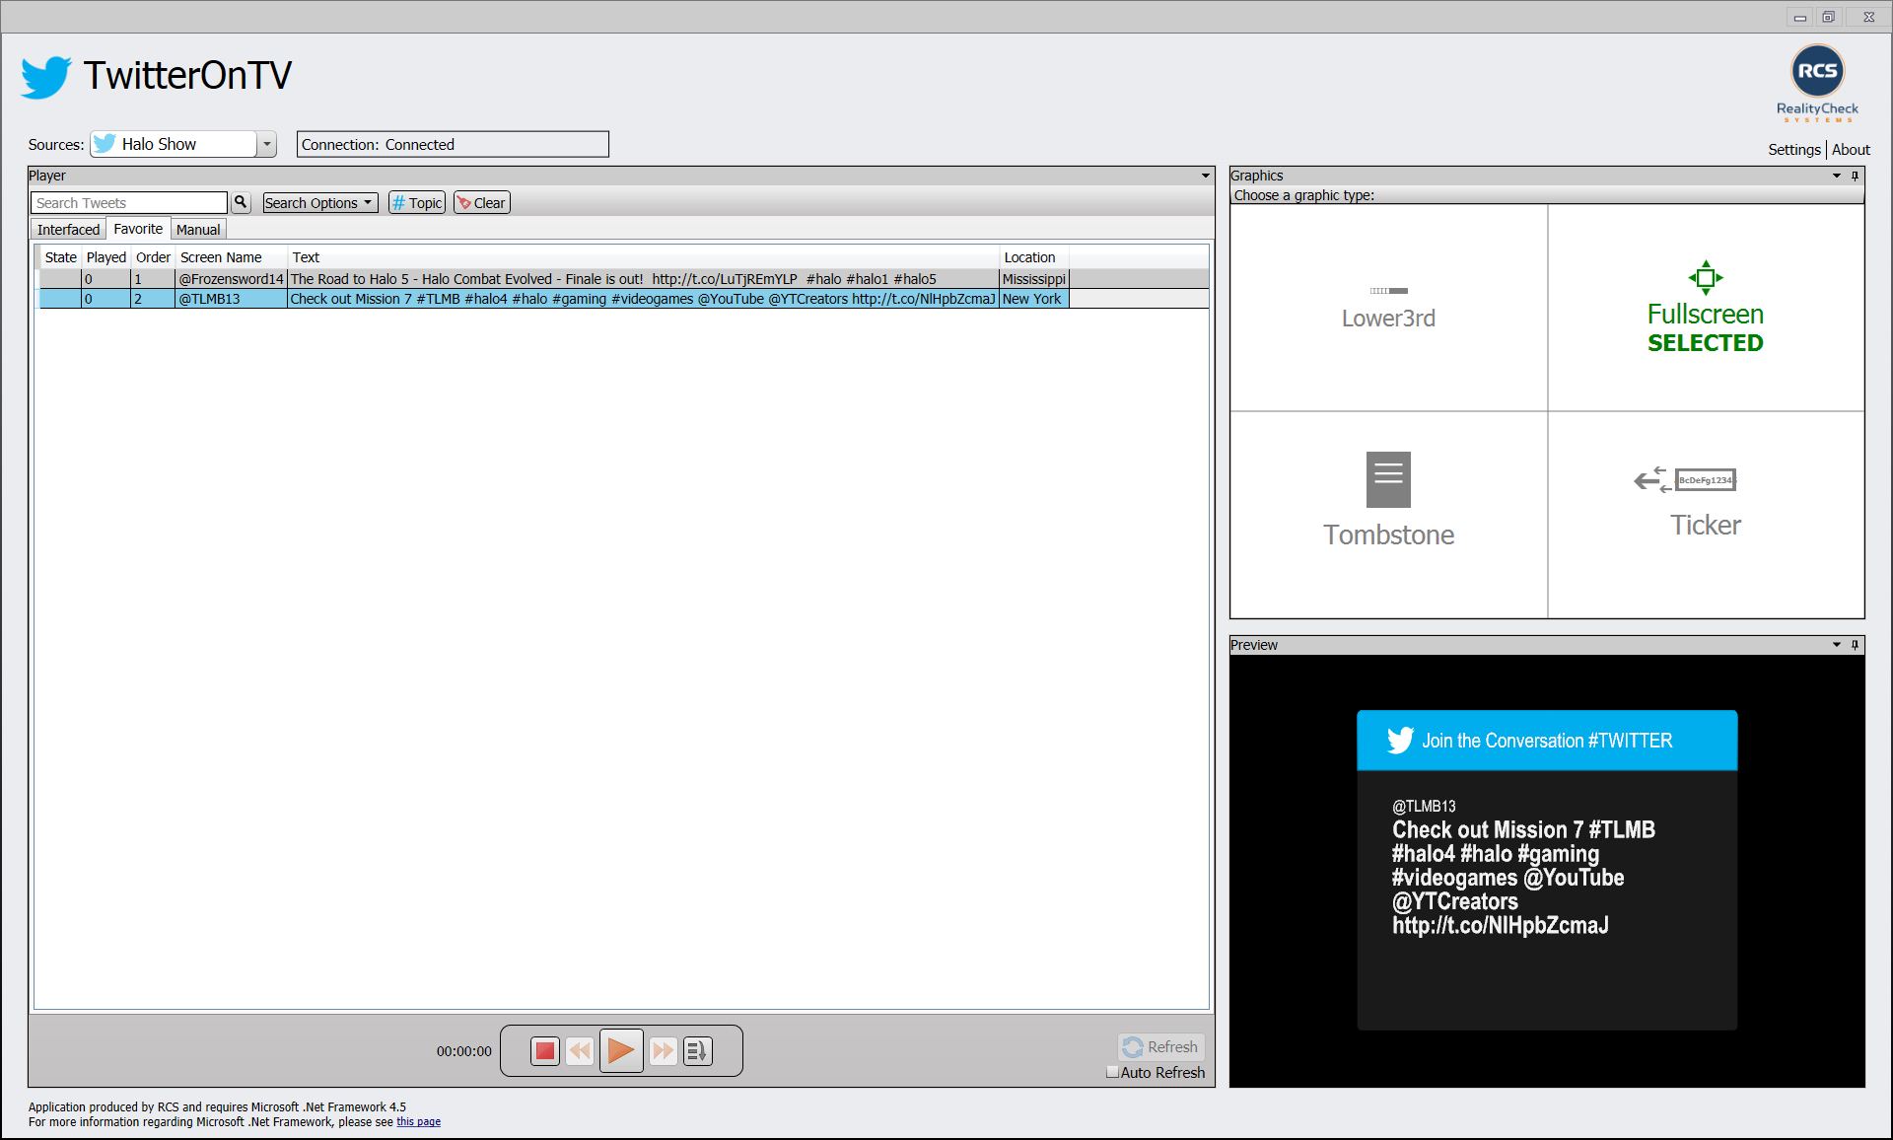Screen dimensions: 1893x1140
Task: Click the rewind playback button
Action: pos(580,1050)
